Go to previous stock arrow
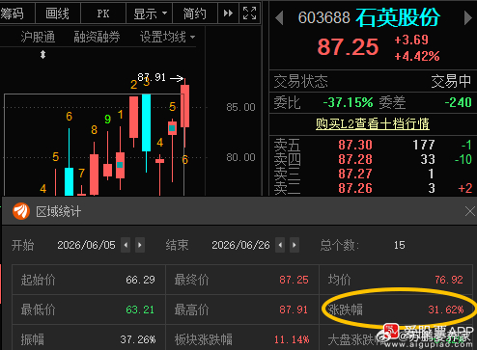 (279, 18)
